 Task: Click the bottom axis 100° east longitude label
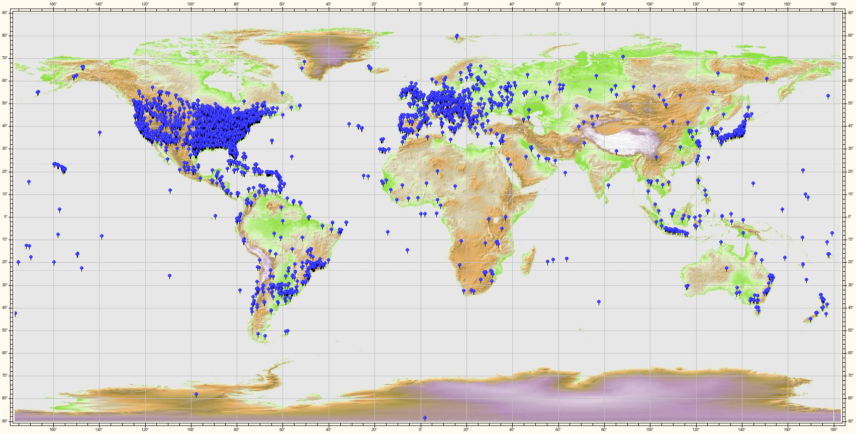click(x=650, y=429)
